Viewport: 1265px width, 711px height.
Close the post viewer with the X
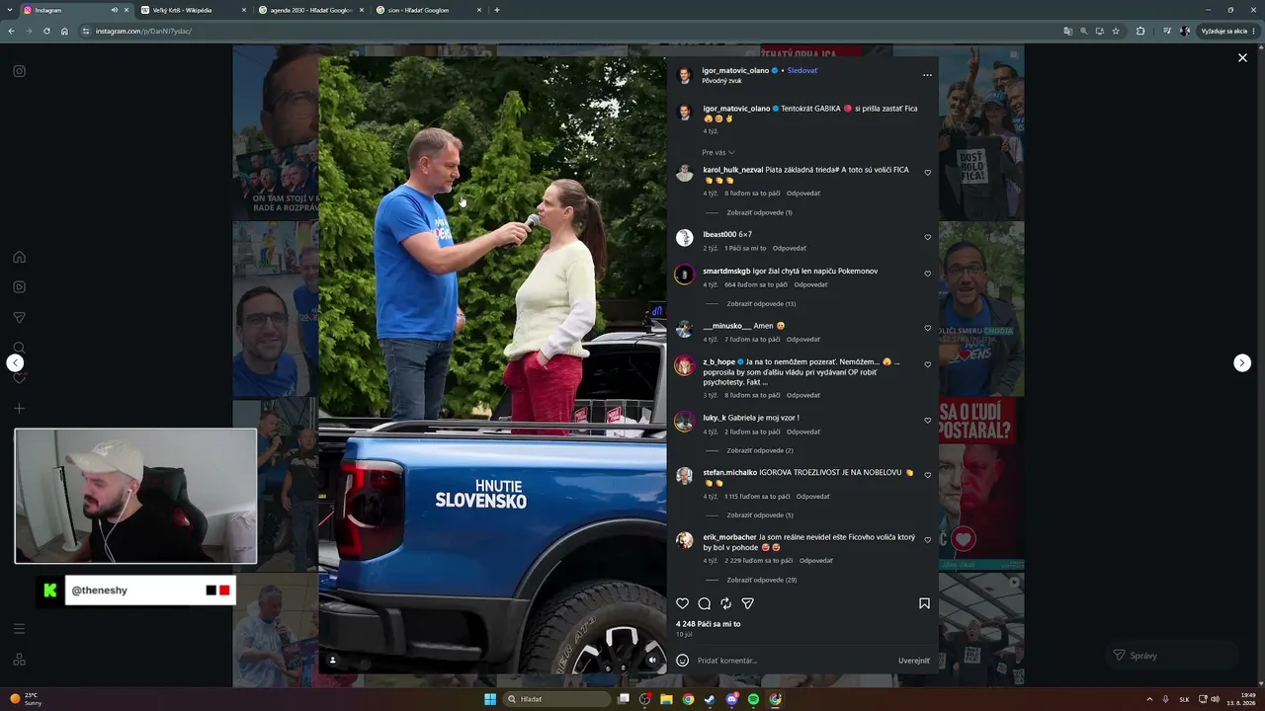(x=1242, y=58)
